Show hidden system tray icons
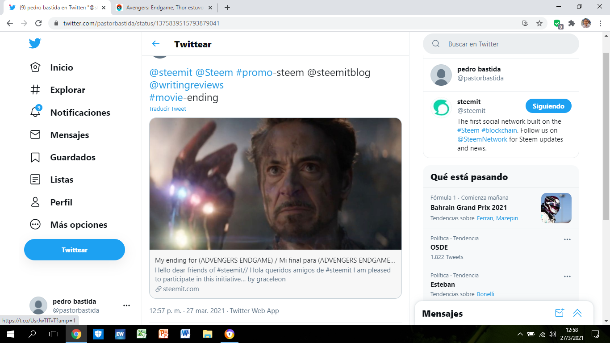Viewport: 610px width, 343px height. (520, 334)
